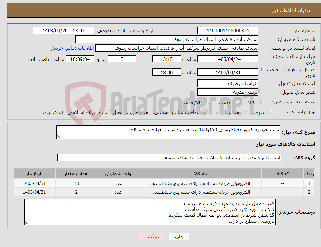This screenshot has width=321, height=247.
Task: Click the payment note about اسناد خزانه اسلامی
Action: 121,113
